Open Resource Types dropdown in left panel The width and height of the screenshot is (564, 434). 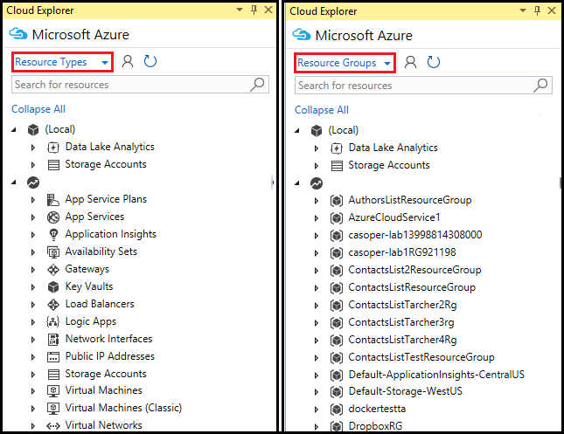coord(62,62)
